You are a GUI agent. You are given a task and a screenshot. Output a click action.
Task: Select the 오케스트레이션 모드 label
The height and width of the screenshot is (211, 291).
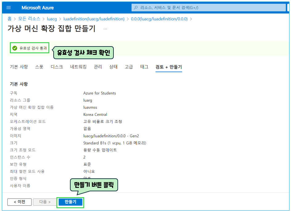coord(28,122)
